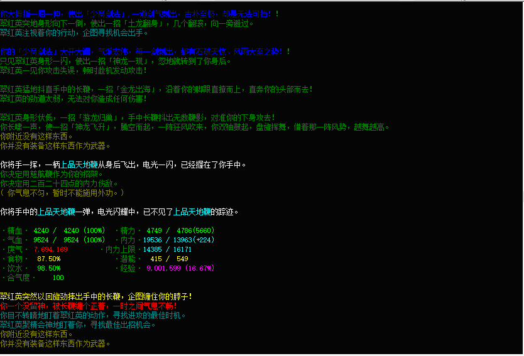Viewport: 524px width, 356px height.
Task: Click the 潜能 stat label
Action: click(x=127, y=259)
